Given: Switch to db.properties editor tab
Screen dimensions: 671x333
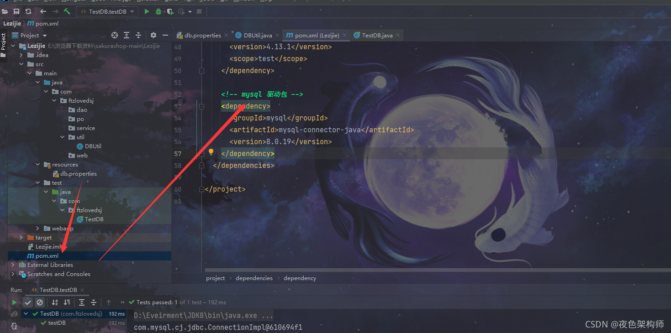Looking at the screenshot, I should point(202,35).
